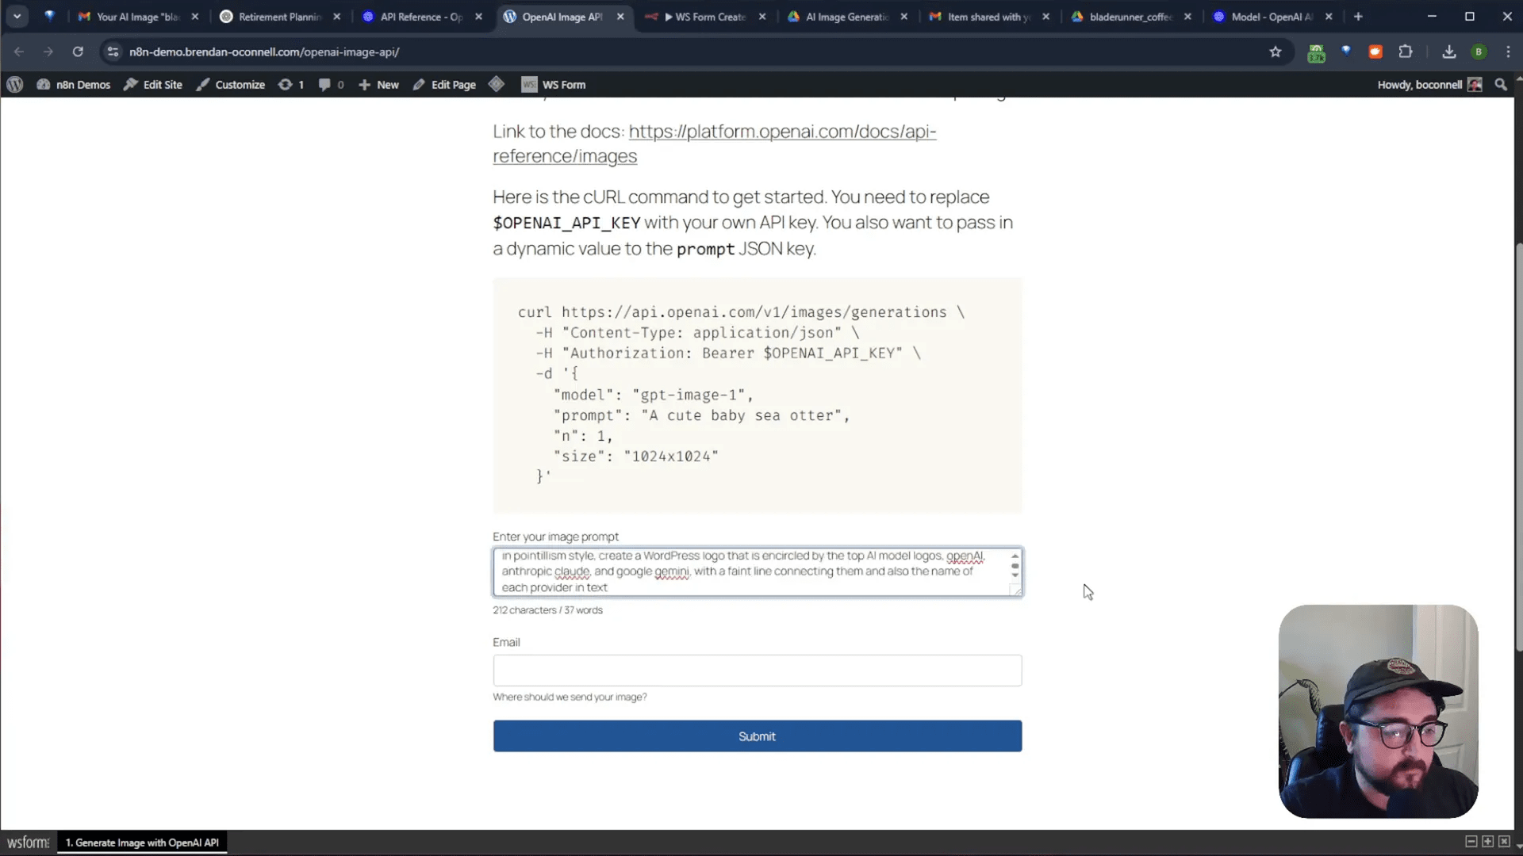
Task: Close the WS Form debug console
Action: pyautogui.click(x=1504, y=842)
